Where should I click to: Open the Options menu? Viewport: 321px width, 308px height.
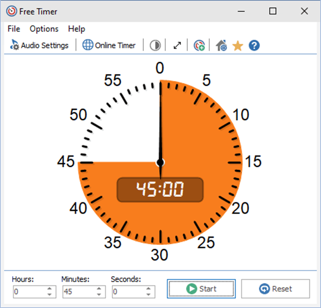(x=44, y=29)
